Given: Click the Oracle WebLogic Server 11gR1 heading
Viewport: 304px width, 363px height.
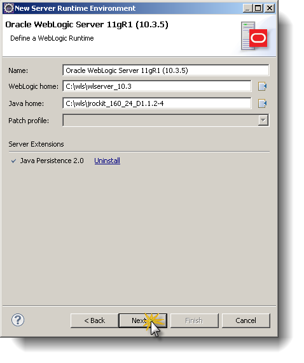Looking at the screenshot, I should pyautogui.click(x=86, y=25).
